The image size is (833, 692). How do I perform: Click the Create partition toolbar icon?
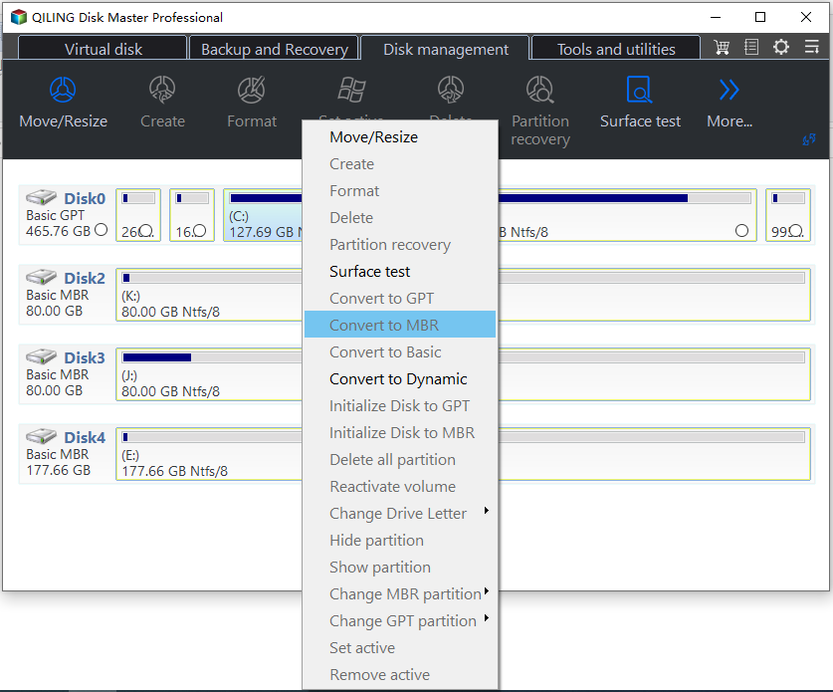tap(162, 90)
